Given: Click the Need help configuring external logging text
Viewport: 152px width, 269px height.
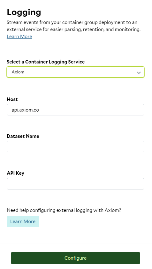Looking at the screenshot, I should tap(64, 210).
